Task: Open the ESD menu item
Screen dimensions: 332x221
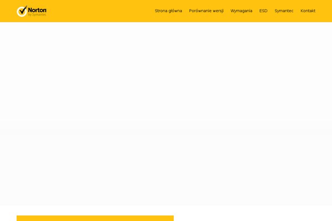Action: tap(263, 11)
